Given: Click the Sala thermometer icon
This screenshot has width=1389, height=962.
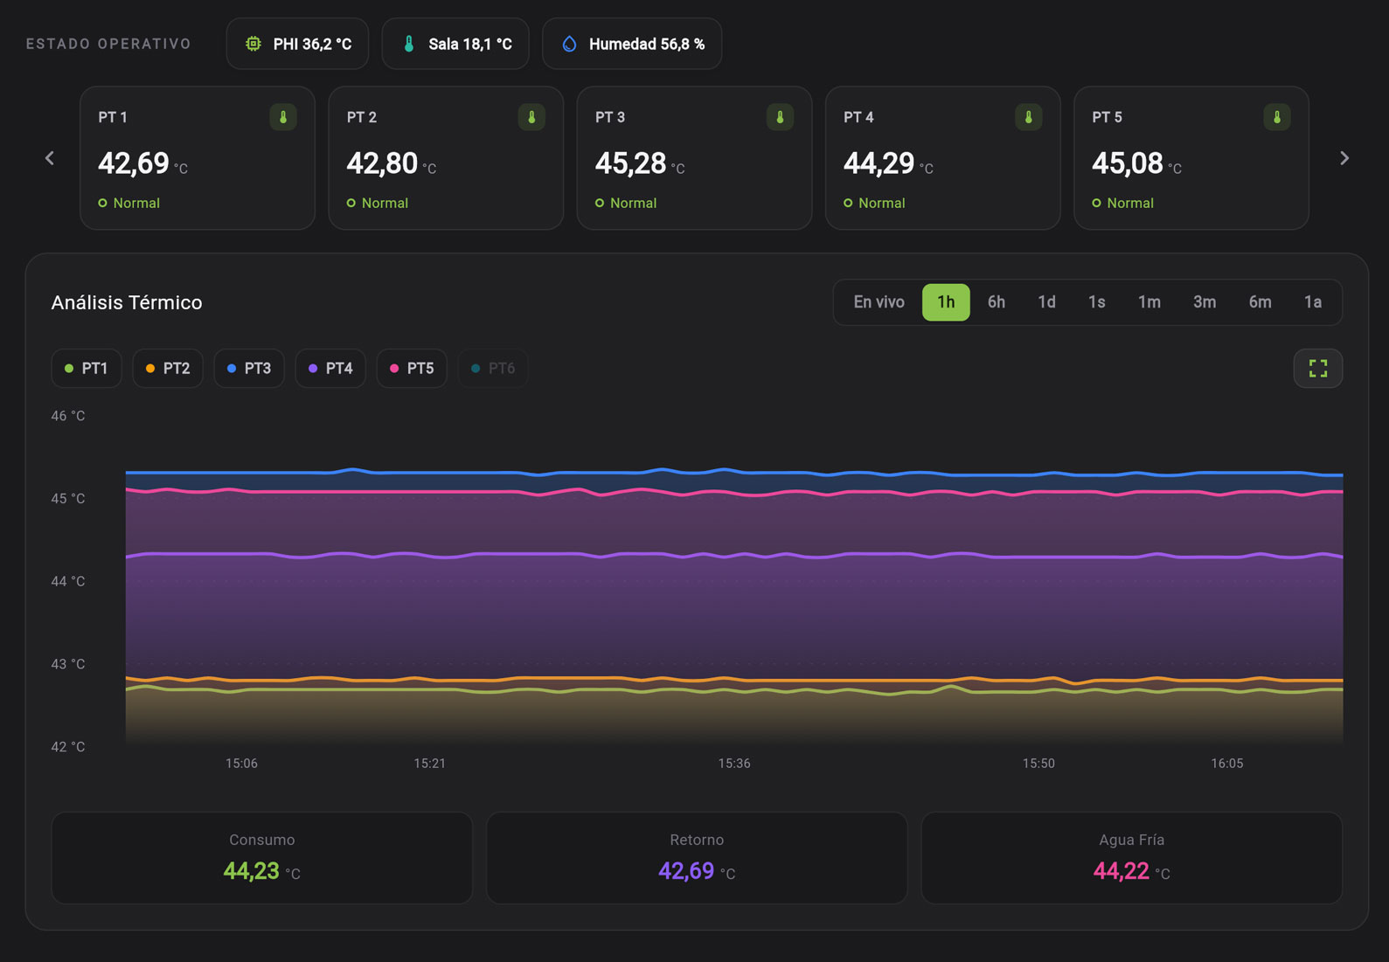Looking at the screenshot, I should coord(408,44).
